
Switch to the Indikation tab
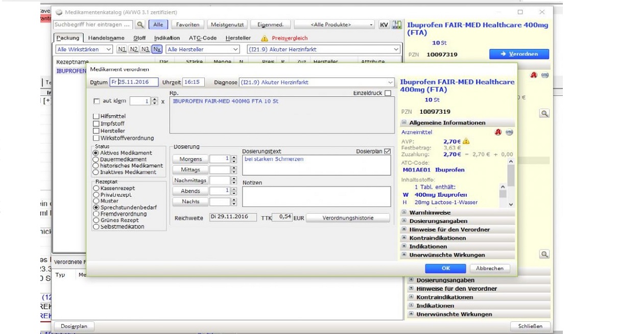click(167, 38)
